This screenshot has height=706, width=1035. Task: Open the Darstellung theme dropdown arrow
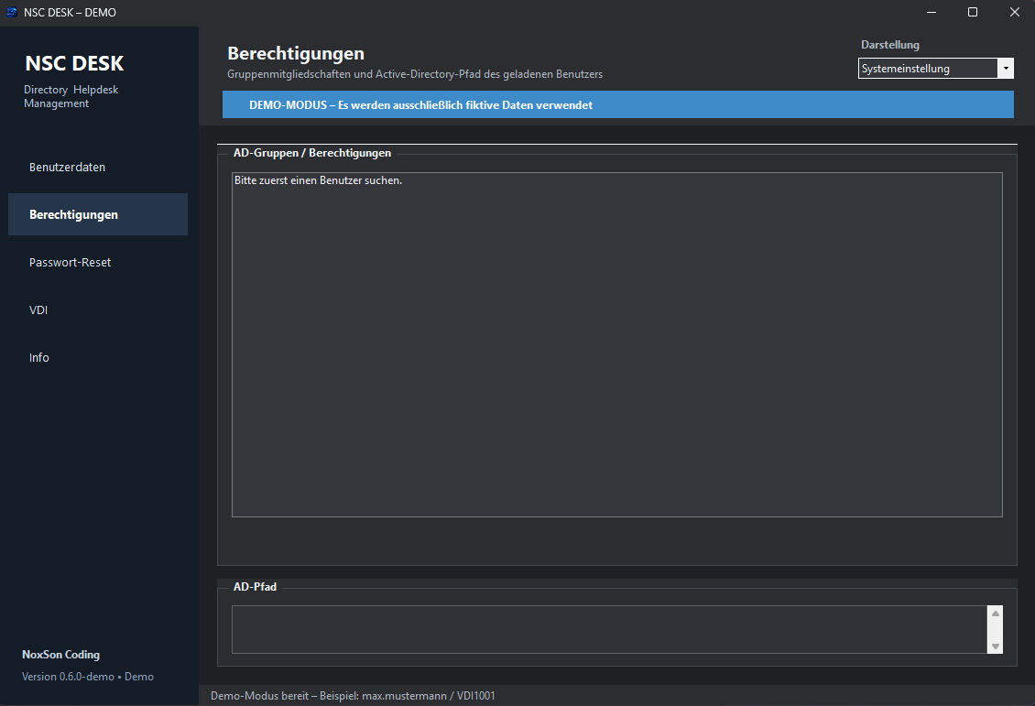point(1006,69)
